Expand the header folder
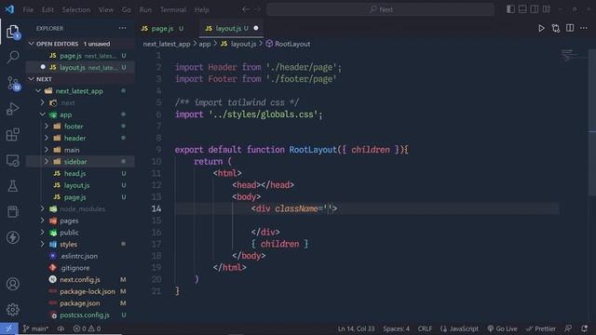The width and height of the screenshot is (596, 335). pyautogui.click(x=47, y=138)
